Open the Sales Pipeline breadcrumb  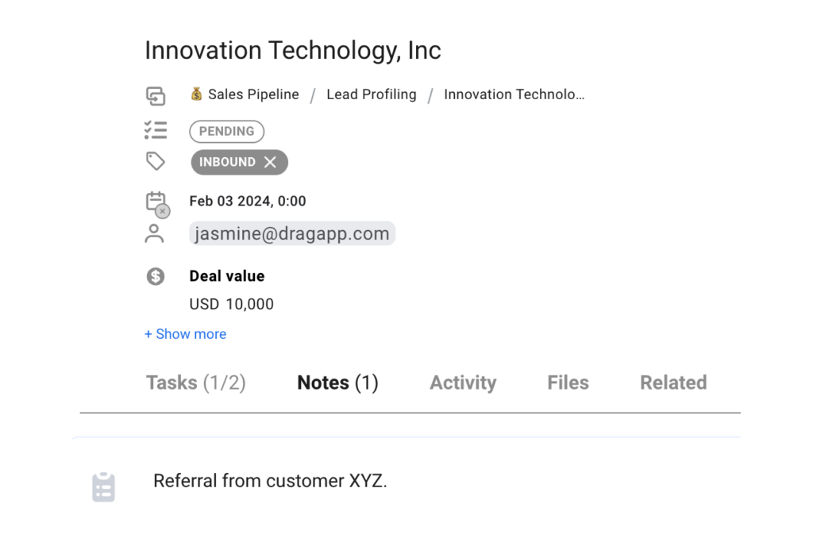[253, 94]
